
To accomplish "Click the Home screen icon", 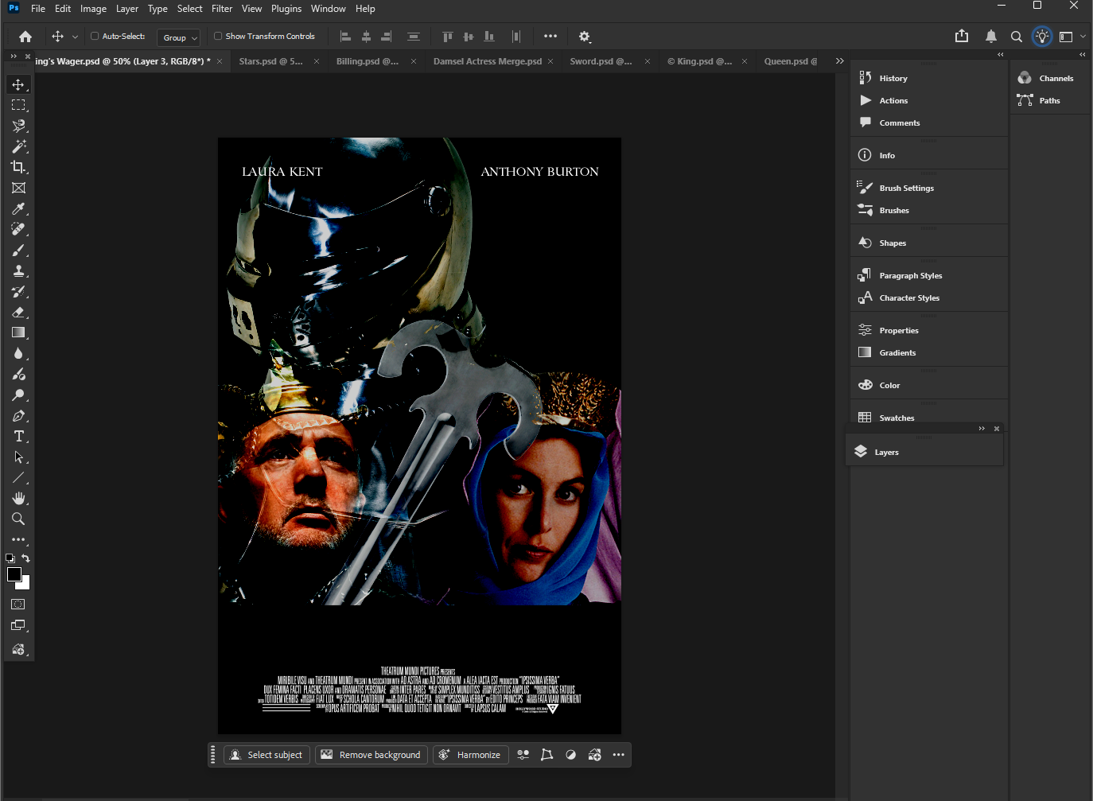I will pyautogui.click(x=24, y=37).
